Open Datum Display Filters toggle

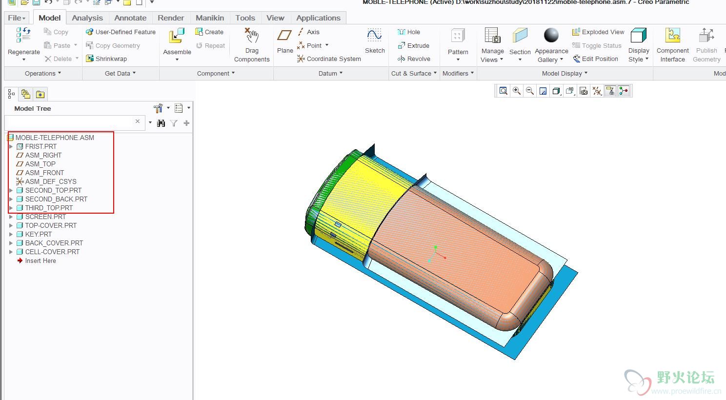pyautogui.click(x=597, y=91)
